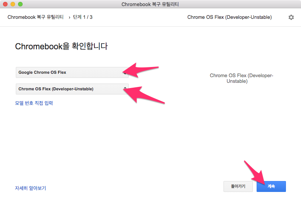The width and height of the screenshot is (301, 207).
Task: Click the breadcrumb chevron separator
Action: tap(69, 17)
